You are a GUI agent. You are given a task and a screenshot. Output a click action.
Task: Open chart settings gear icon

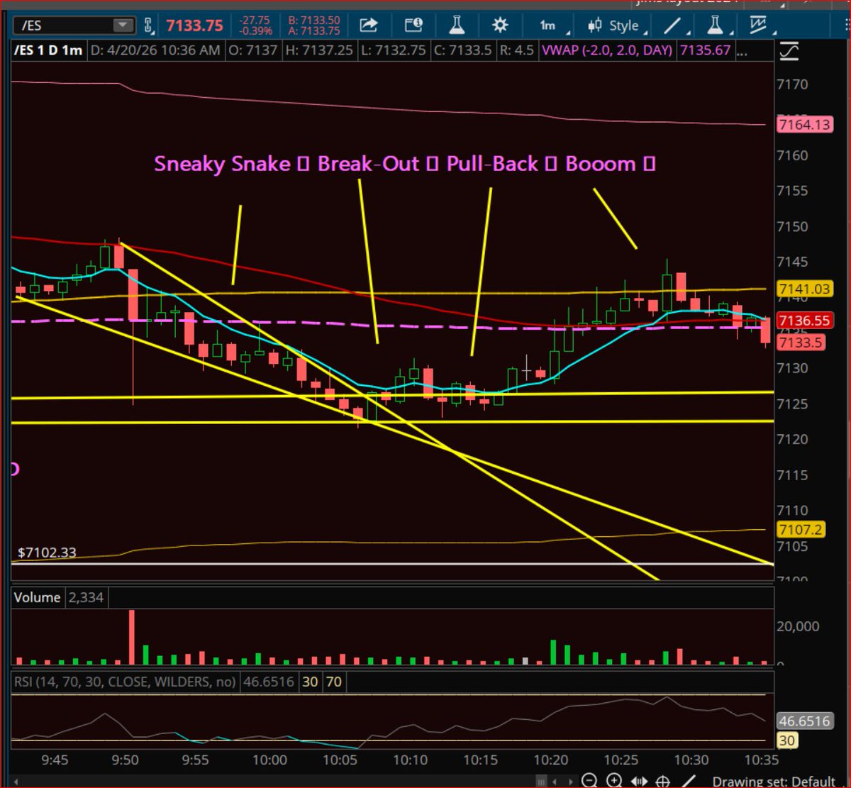[500, 26]
